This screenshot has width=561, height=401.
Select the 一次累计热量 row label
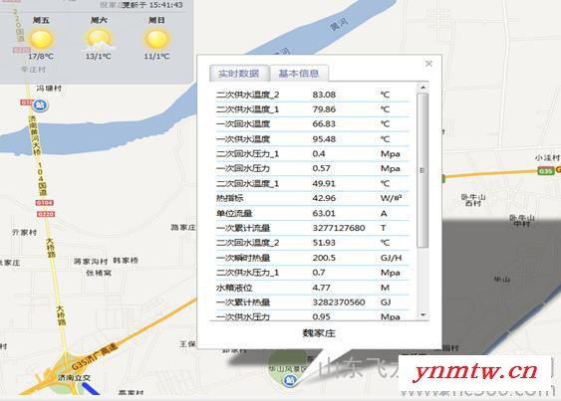pyautogui.click(x=243, y=302)
